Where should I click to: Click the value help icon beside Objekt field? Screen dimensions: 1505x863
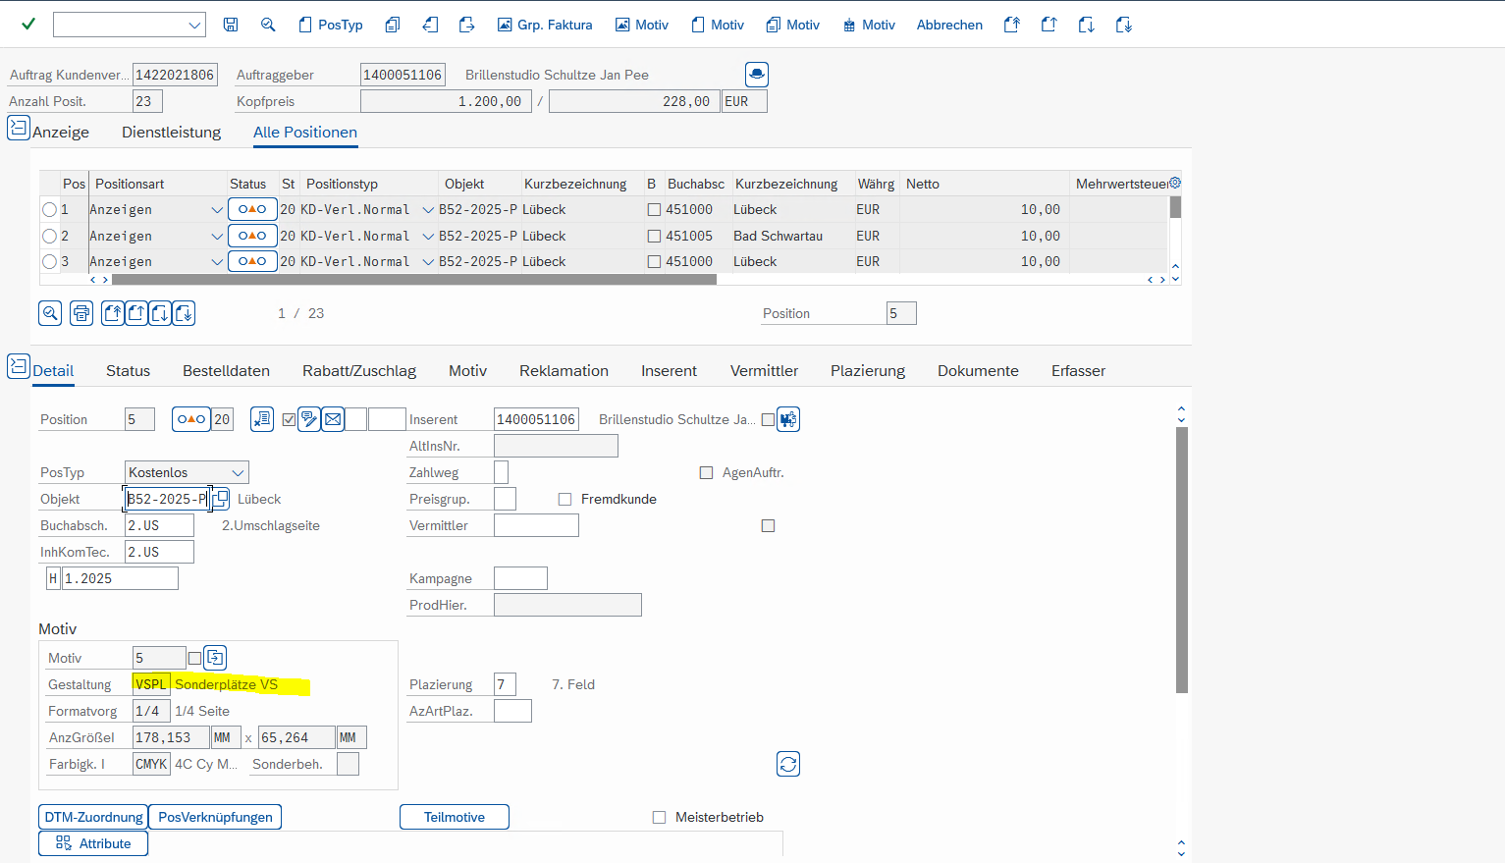221,499
